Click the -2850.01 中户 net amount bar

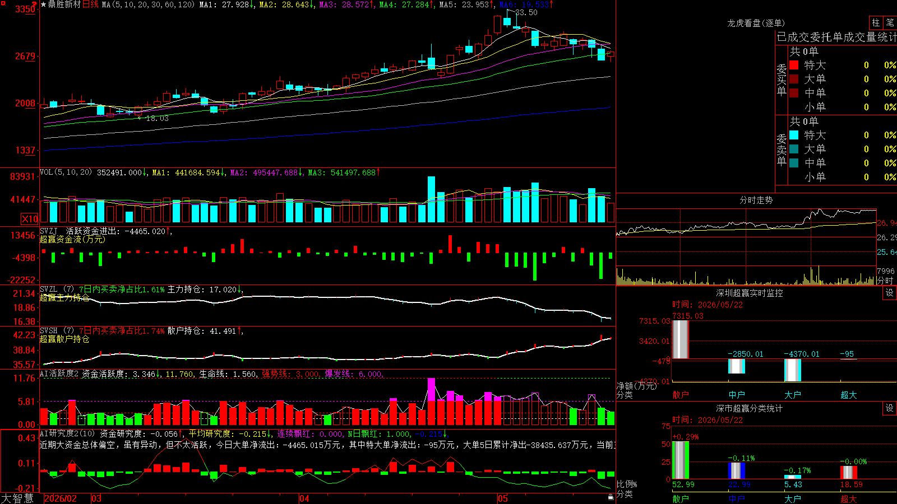(737, 366)
